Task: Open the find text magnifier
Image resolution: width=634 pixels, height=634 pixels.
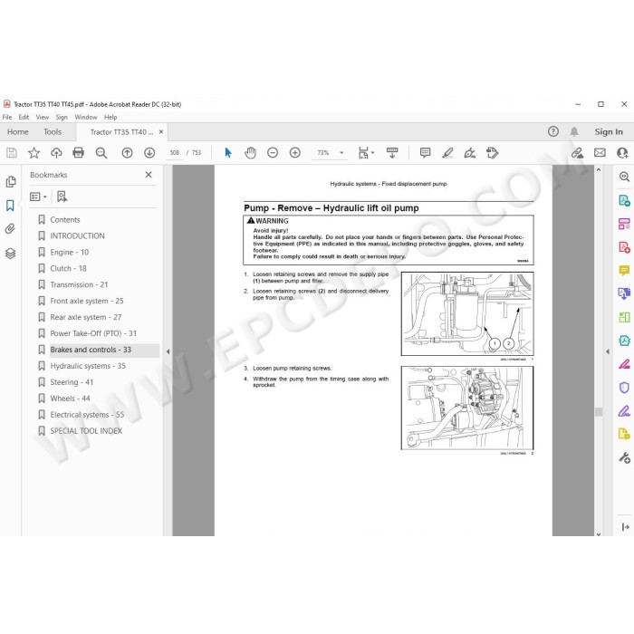Action: pos(101,153)
